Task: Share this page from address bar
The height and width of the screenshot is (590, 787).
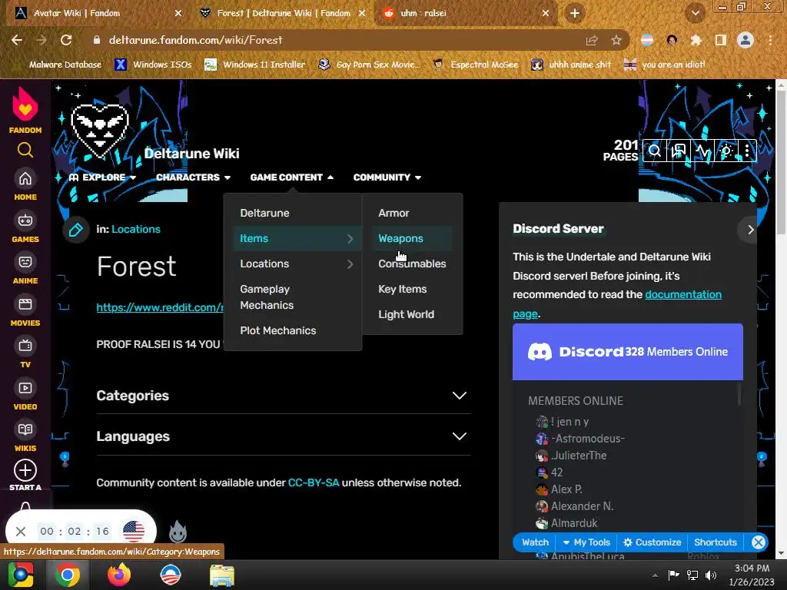Action: click(x=592, y=40)
